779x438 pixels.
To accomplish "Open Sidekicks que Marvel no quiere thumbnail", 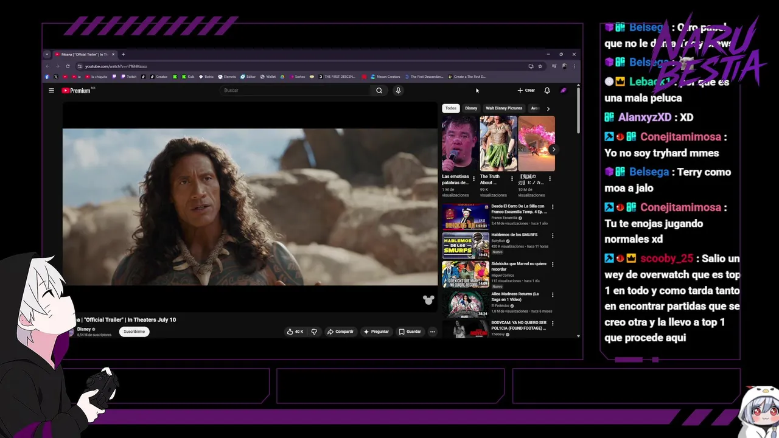I will click(x=466, y=274).
